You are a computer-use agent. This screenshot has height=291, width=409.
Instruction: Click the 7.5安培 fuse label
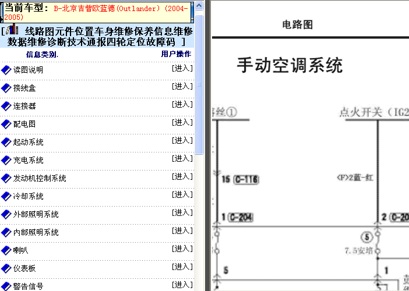(x=359, y=251)
